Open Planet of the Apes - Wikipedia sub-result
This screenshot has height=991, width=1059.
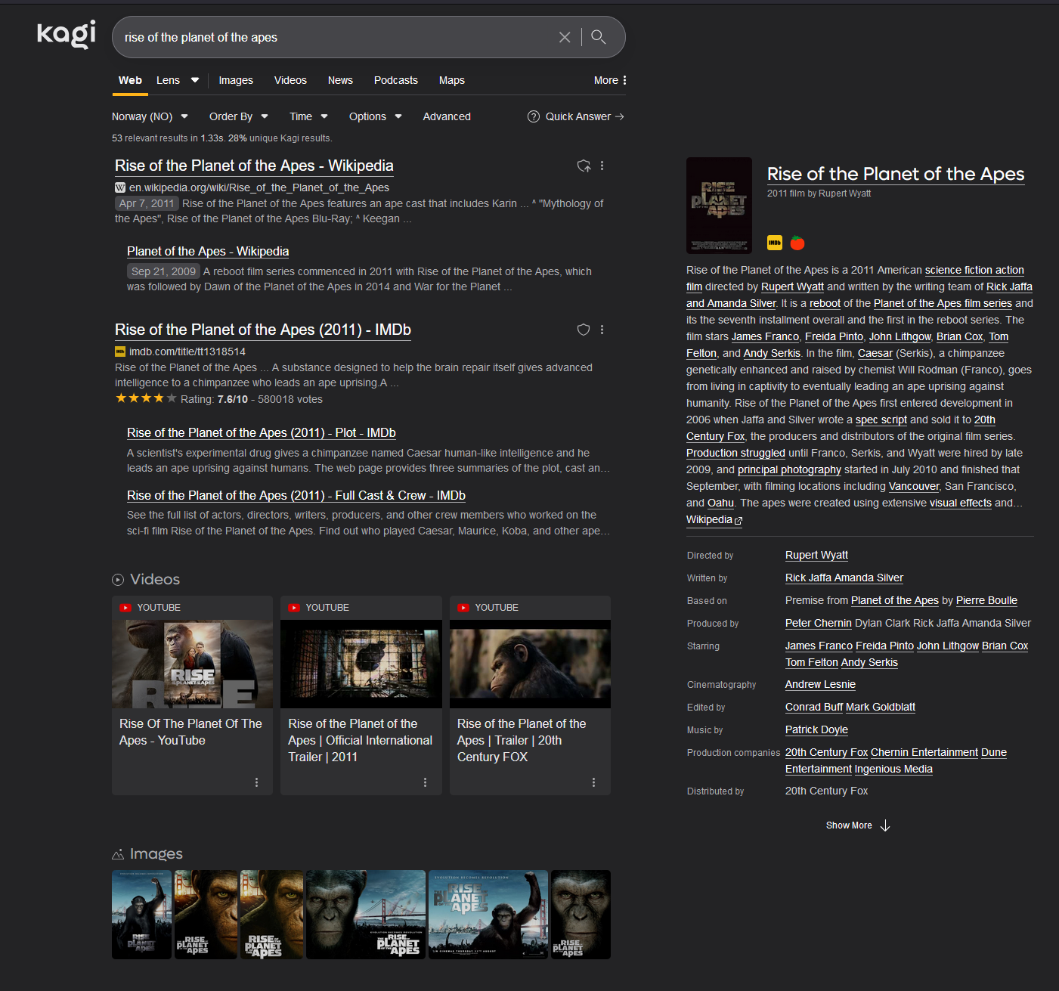click(208, 251)
